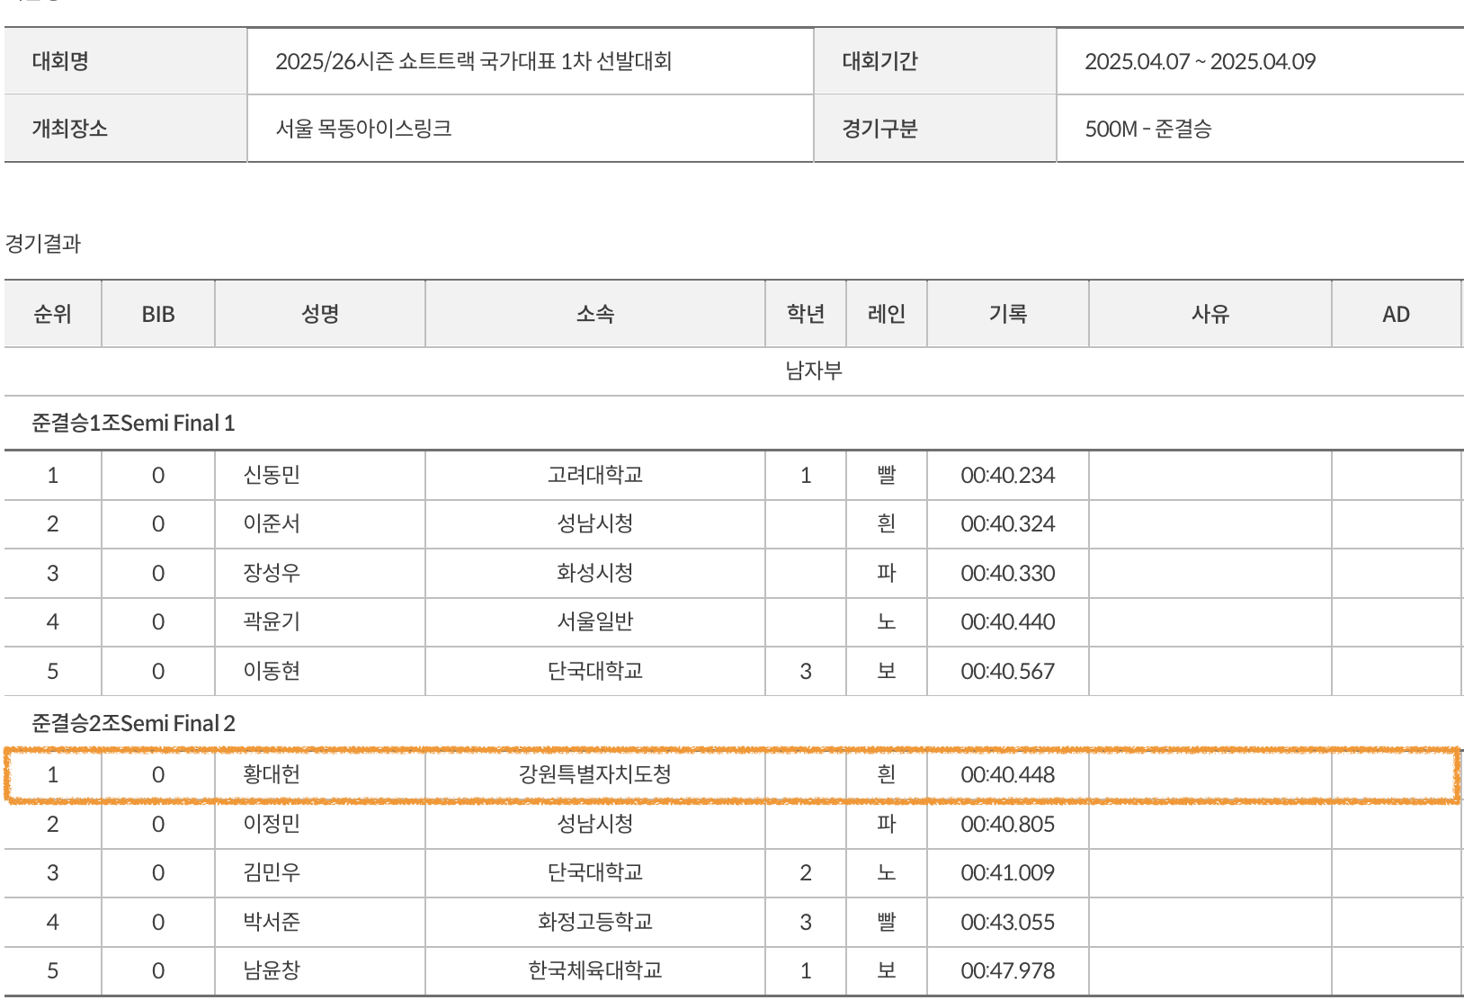This screenshot has width=1464, height=1000.
Task: Click the 사유 column header
Action: (1210, 314)
